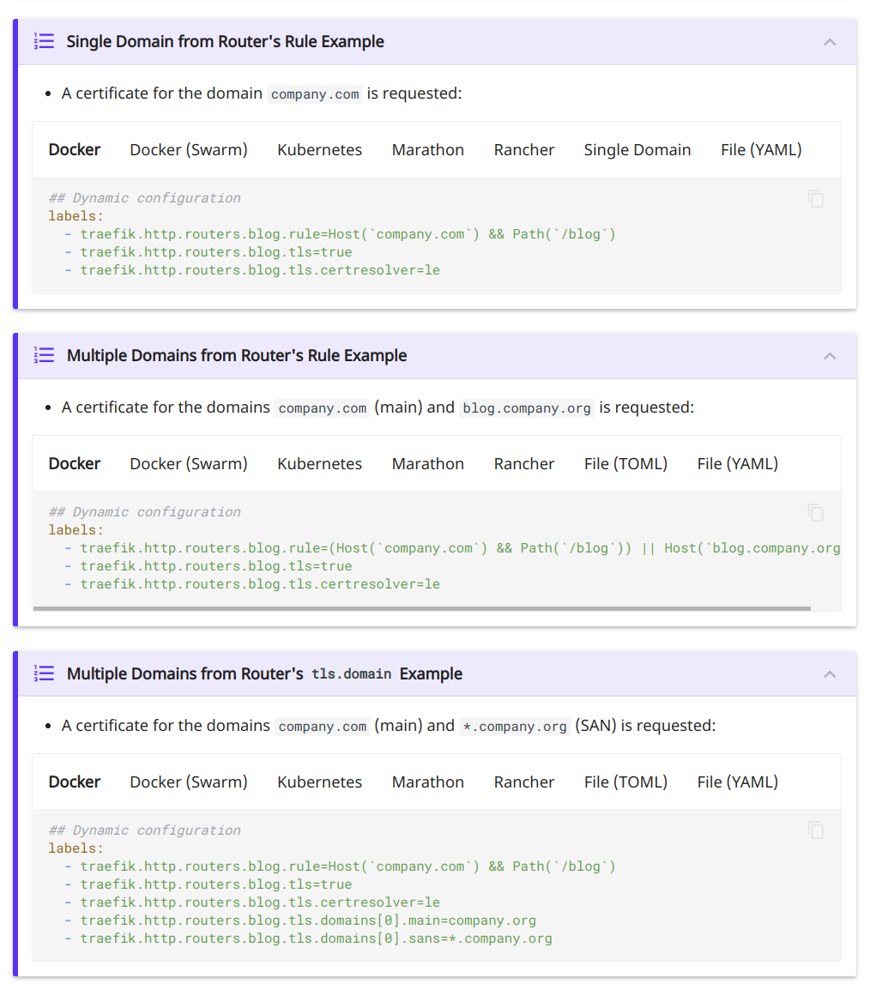Select Marathon tab in third example
The height and width of the screenshot is (990, 870).
(427, 782)
